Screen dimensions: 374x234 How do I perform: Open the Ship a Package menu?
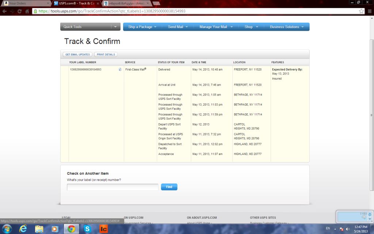pyautogui.click(x=142, y=27)
